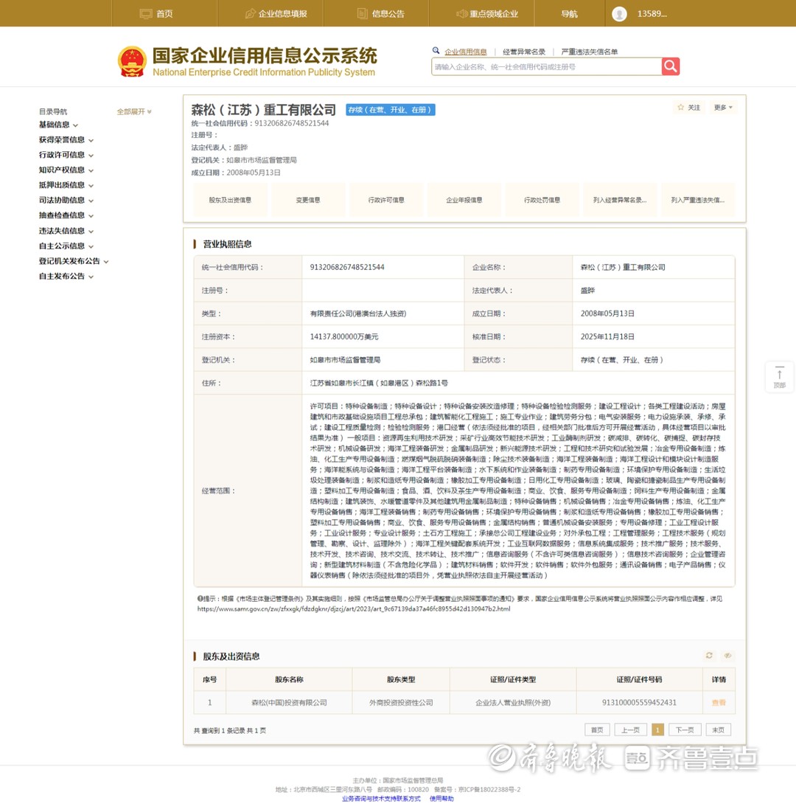Open 导航 in top navigation
This screenshot has width=796, height=812.
[x=569, y=14]
